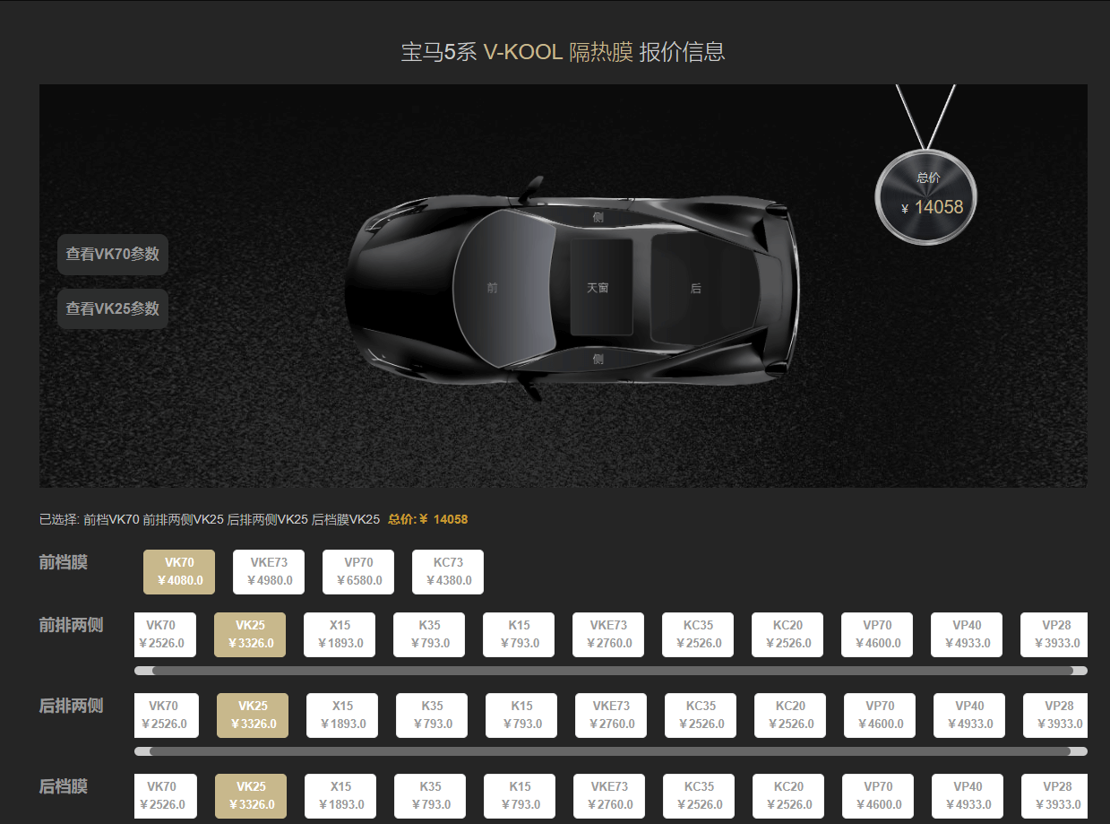
Task: View VK25 parameters
Action: pyautogui.click(x=113, y=308)
